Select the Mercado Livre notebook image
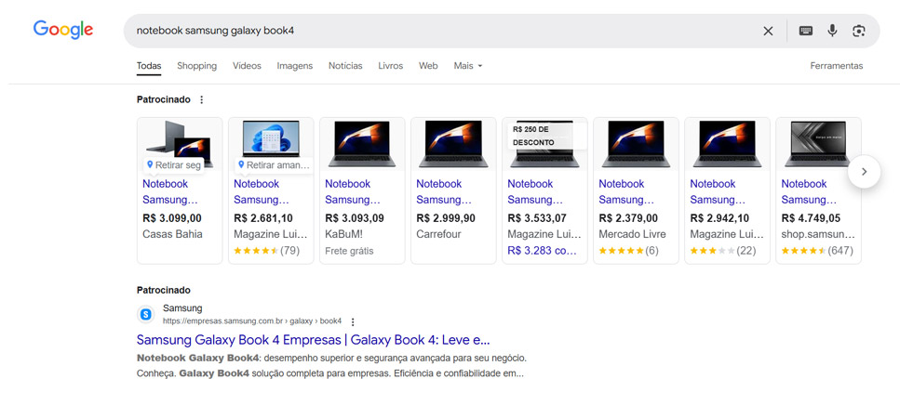The width and height of the screenshot is (900, 405). (x=636, y=144)
